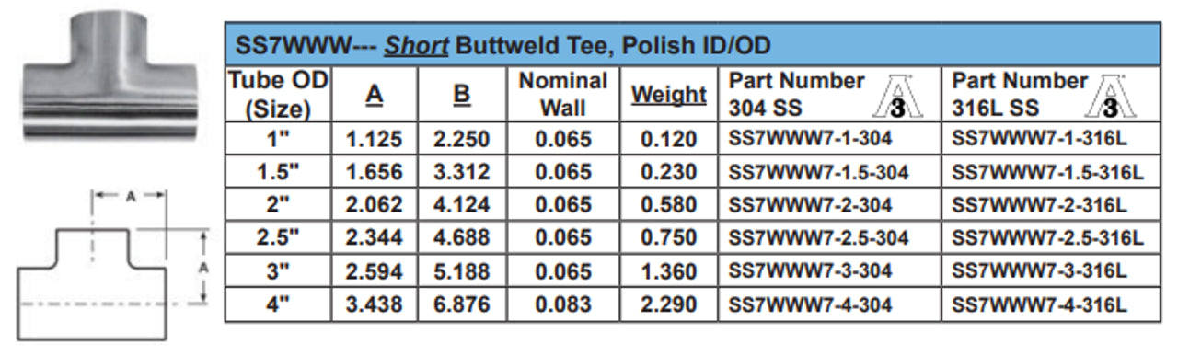
Task: Click the 1.125 A dimension value
Action: click(374, 140)
